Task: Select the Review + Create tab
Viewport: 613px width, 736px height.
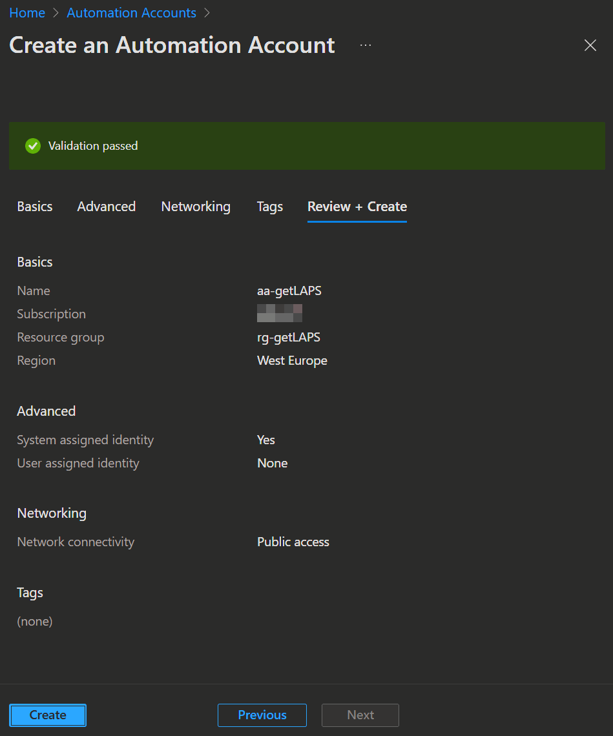Action: point(357,207)
